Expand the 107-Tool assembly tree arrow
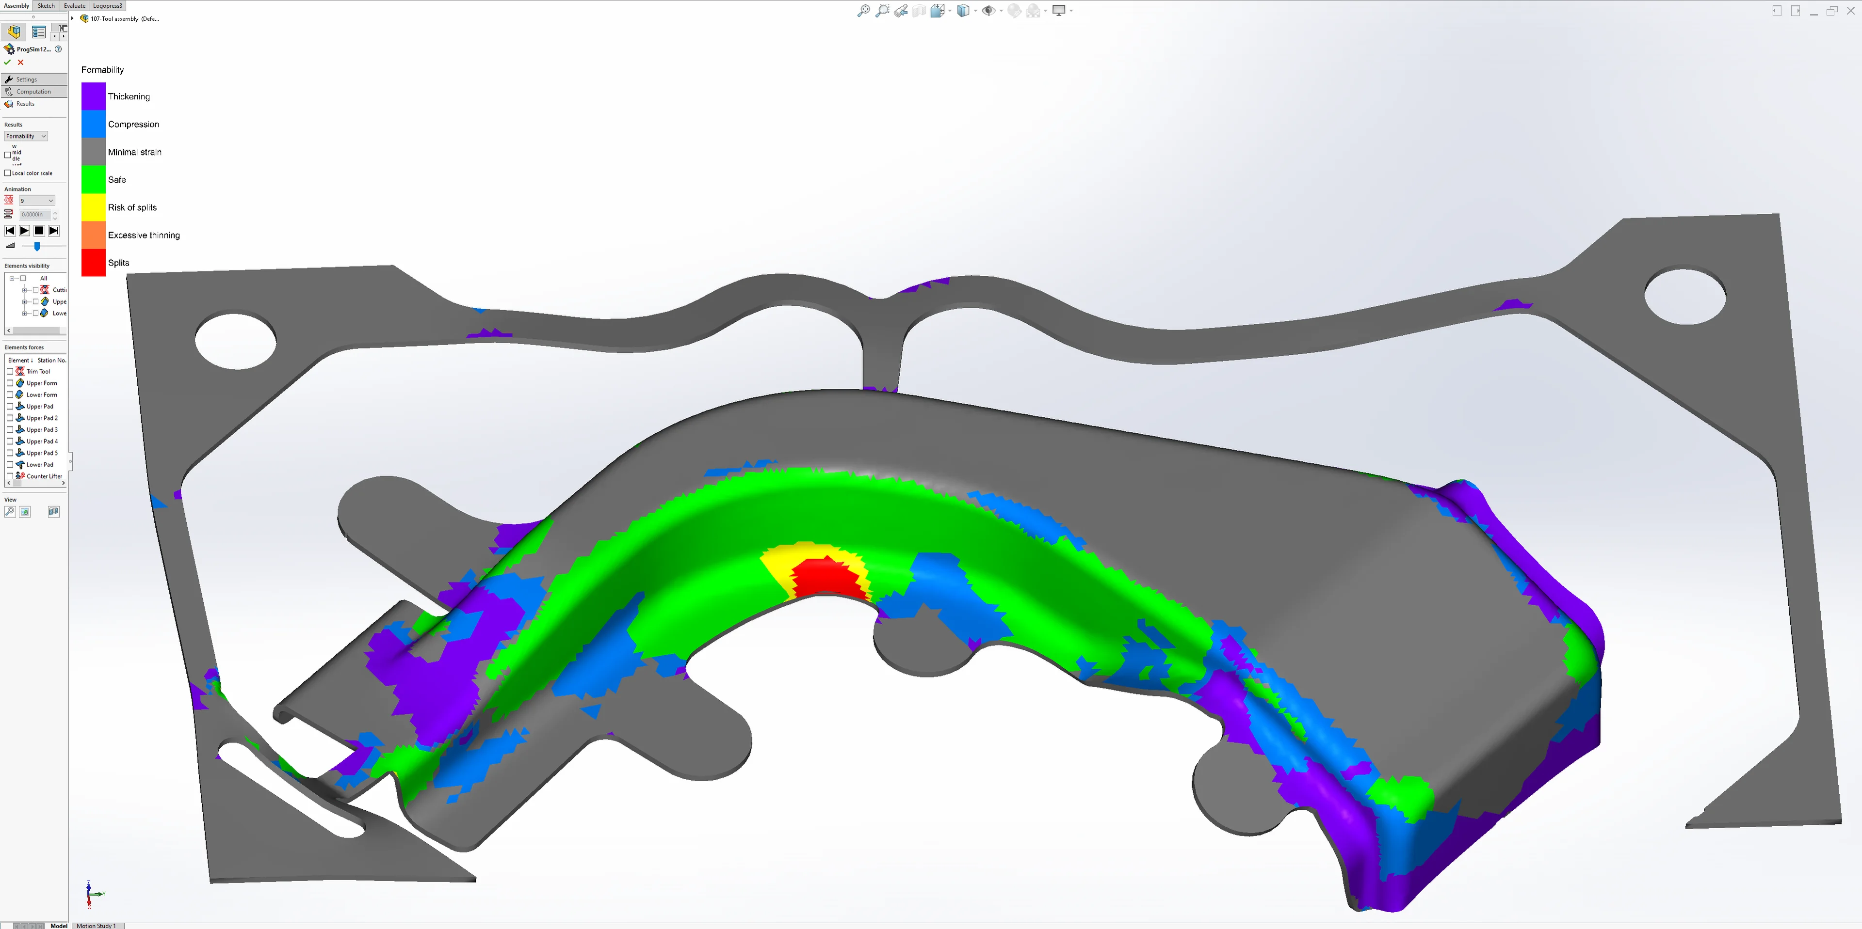The image size is (1862, 929). (72, 19)
